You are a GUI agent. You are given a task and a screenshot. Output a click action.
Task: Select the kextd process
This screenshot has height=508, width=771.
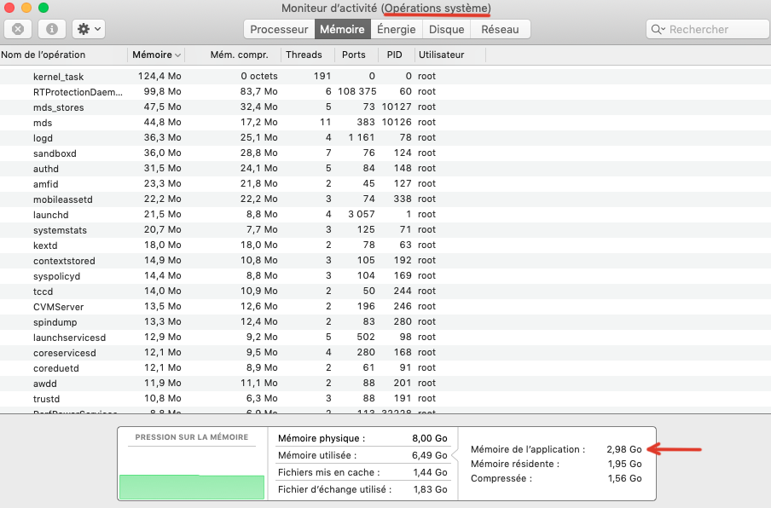[x=385, y=245]
